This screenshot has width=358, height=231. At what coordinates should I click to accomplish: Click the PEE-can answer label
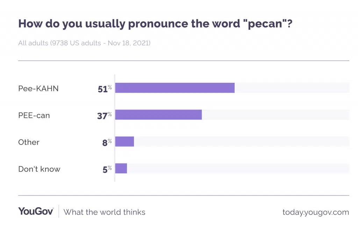point(34,115)
